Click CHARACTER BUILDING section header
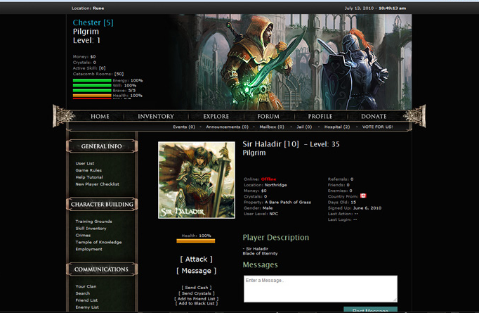This screenshot has width=479, height=313. pos(102,205)
